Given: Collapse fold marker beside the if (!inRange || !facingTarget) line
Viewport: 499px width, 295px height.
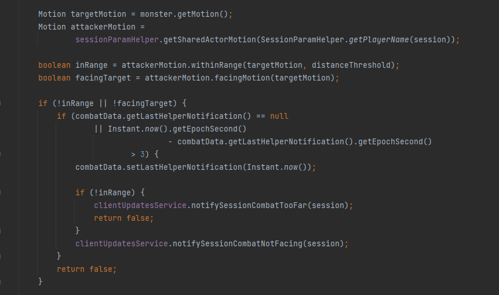Looking at the screenshot, I should tap(1, 103).
